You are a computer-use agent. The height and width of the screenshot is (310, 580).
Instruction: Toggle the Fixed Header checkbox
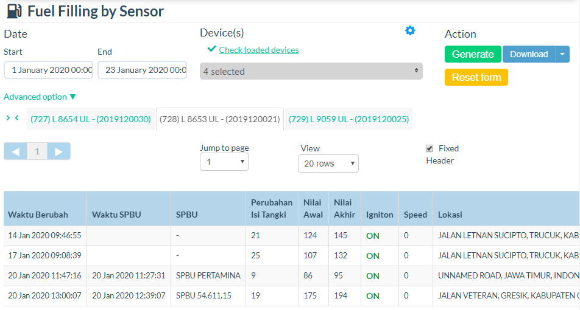(x=430, y=148)
